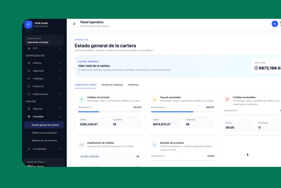The image size is (281, 188).
Task: Click the Créditos incobrables prohibited icon
Action: coord(227,99)
